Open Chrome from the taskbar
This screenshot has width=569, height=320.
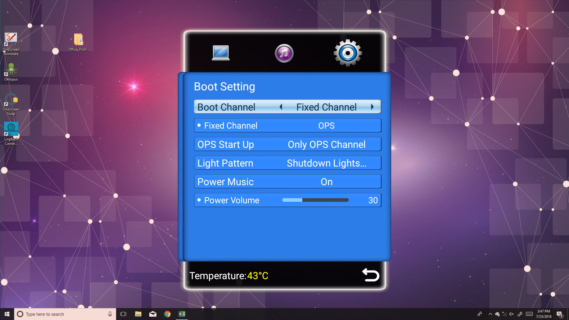tap(167, 314)
